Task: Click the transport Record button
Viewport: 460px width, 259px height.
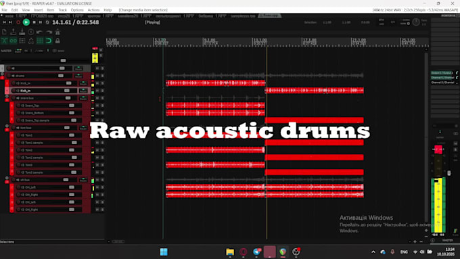Action: click(18, 22)
